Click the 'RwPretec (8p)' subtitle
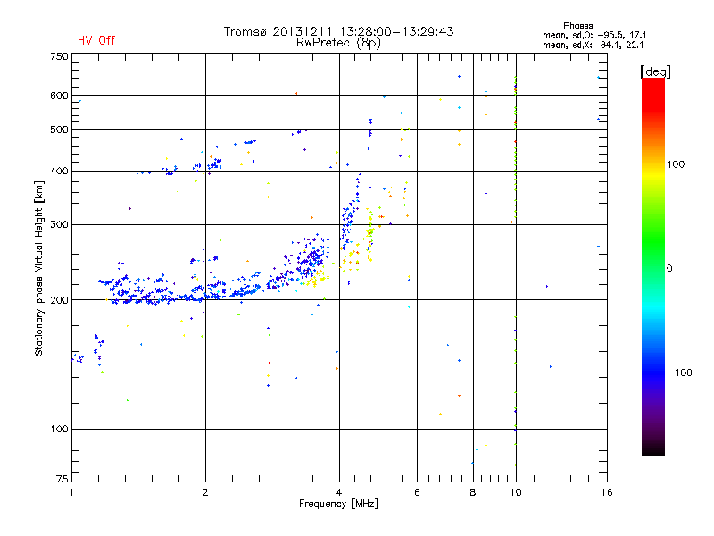The image size is (714, 536). [338, 43]
